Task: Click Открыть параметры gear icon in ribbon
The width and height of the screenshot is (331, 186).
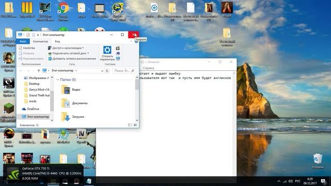Action: (x=107, y=53)
